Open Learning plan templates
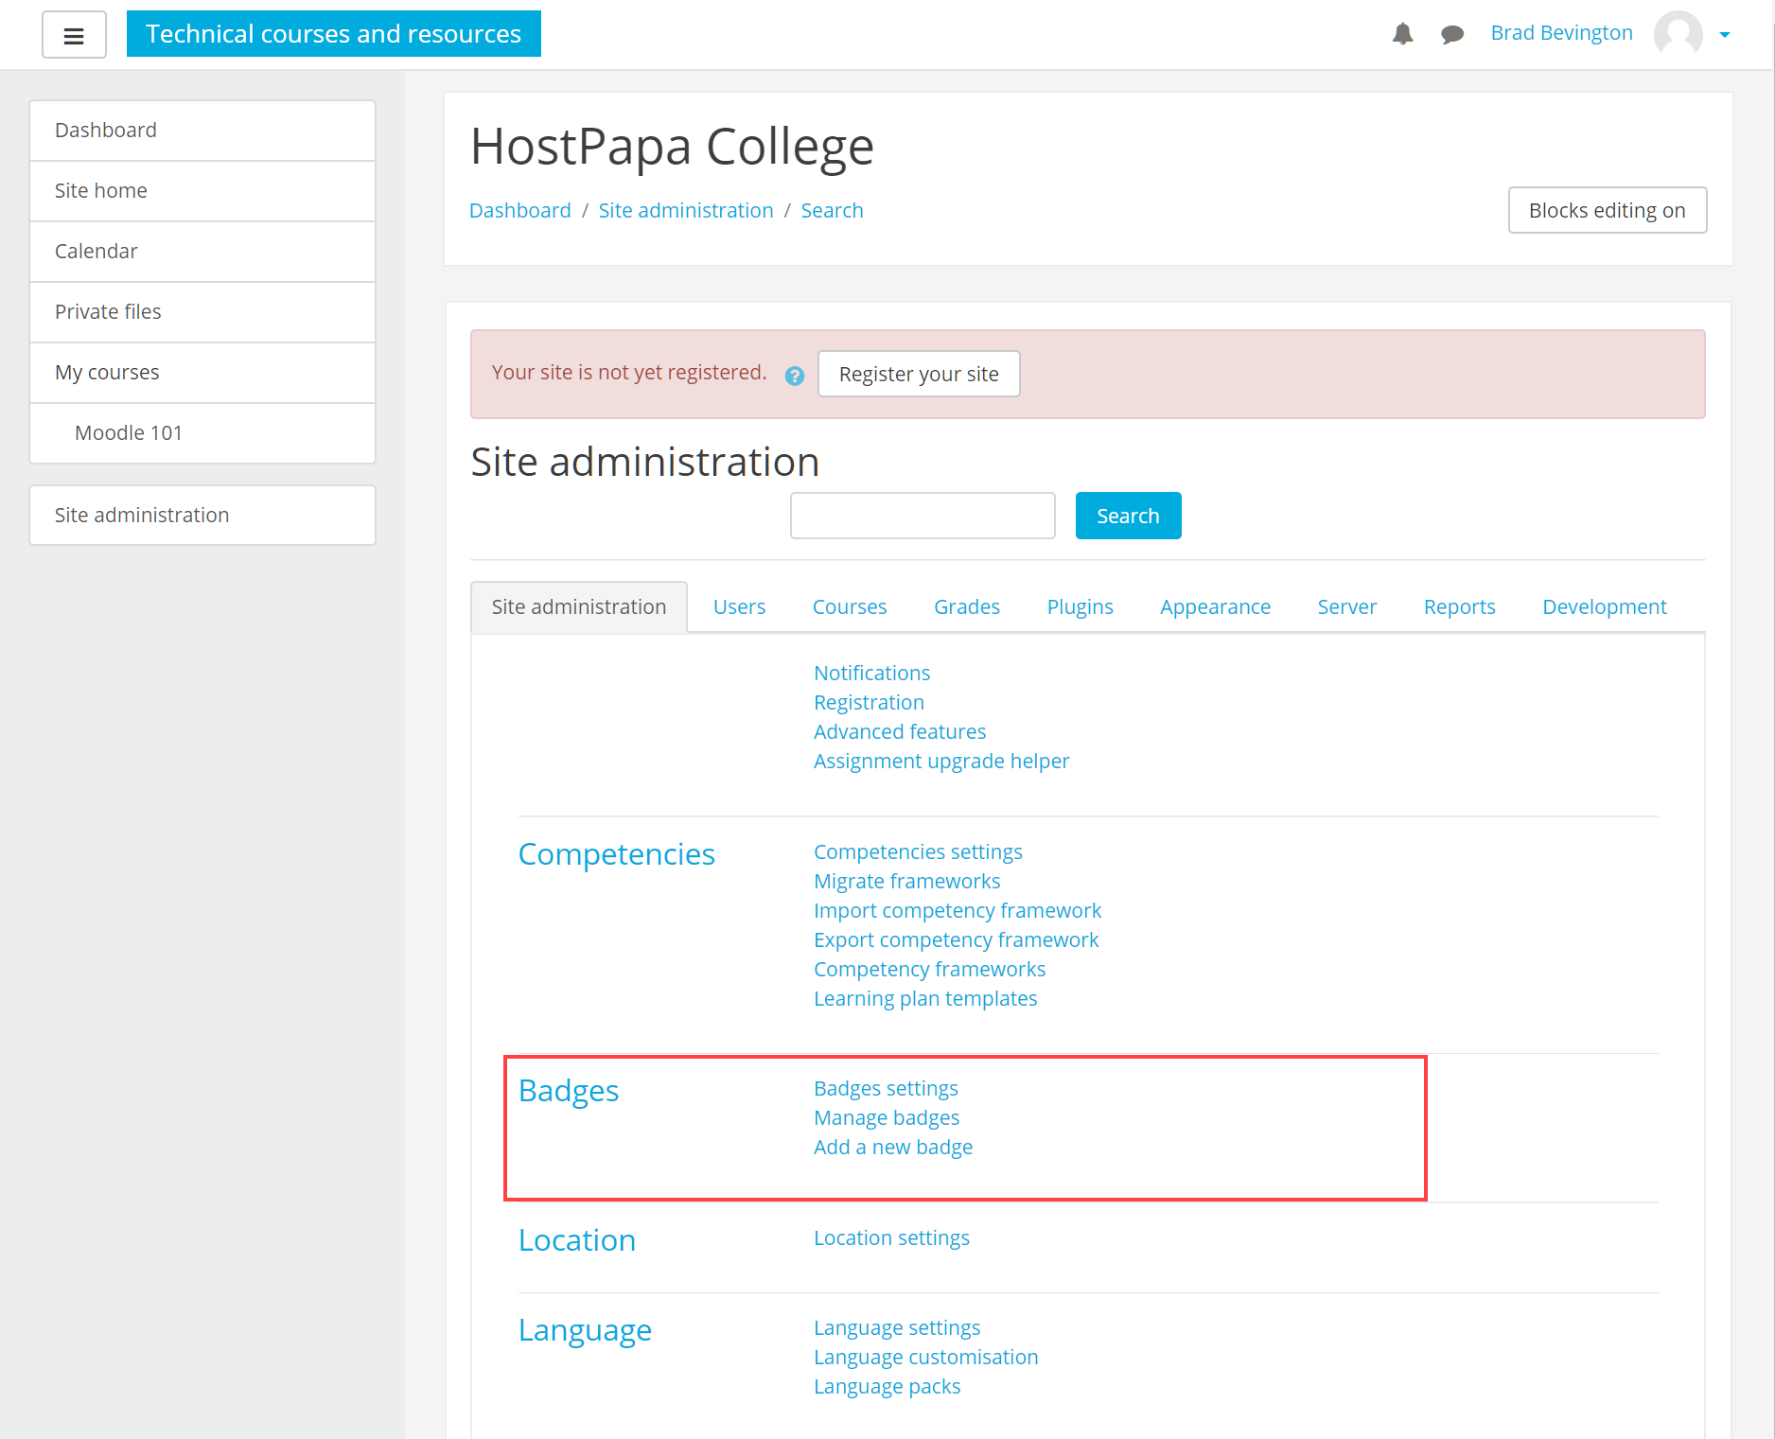This screenshot has height=1439, width=1775. [x=924, y=999]
